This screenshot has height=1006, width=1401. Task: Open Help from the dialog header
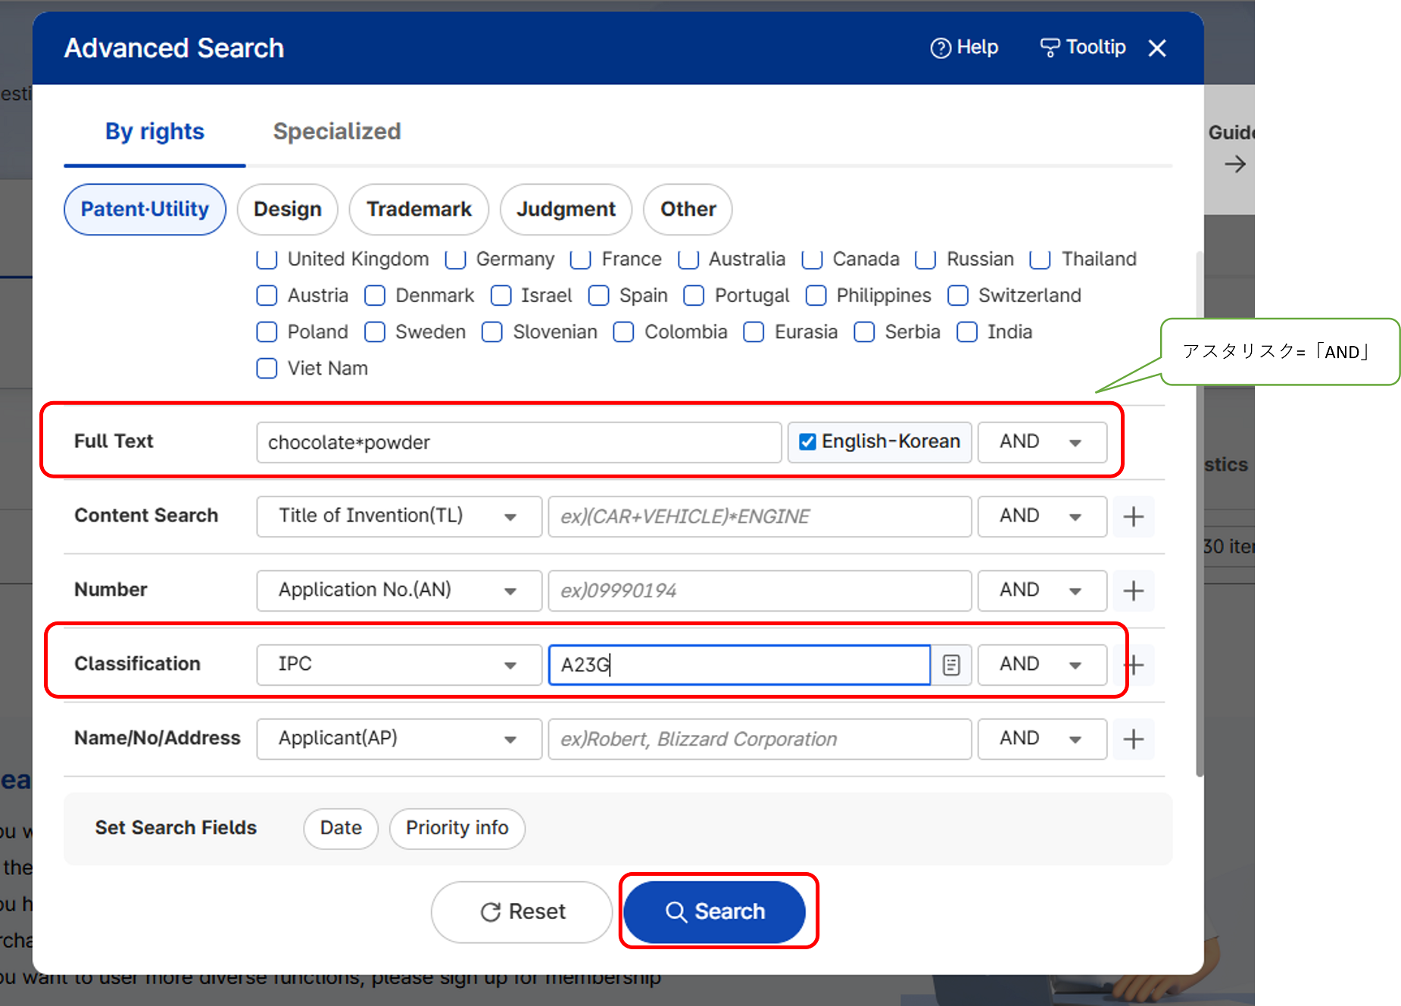point(964,48)
